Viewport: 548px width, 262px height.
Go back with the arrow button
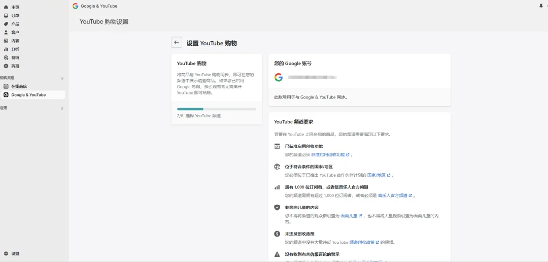[177, 42]
